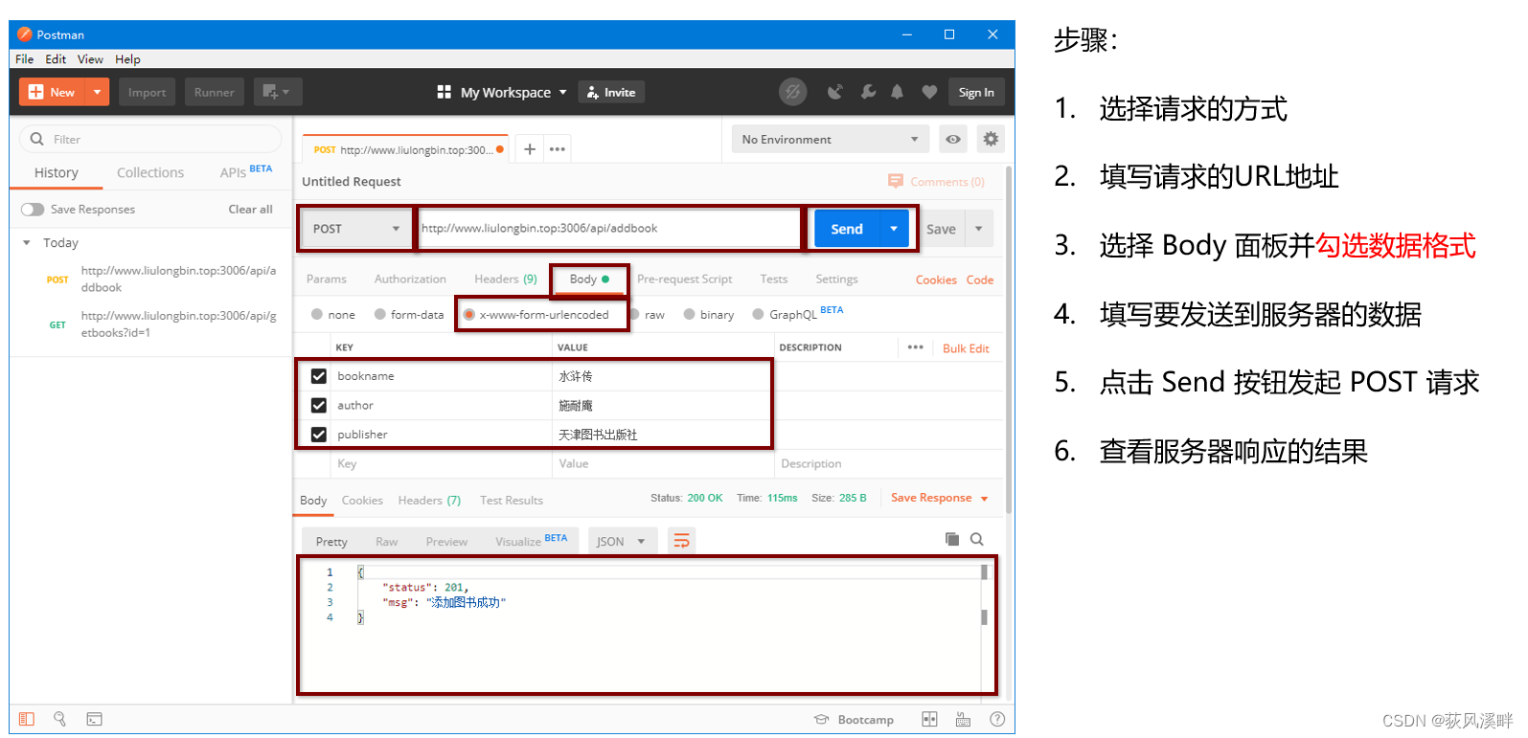This screenshot has width=1528, height=738.
Task: Click the Bootcamp graduation cap icon
Action: (821, 720)
